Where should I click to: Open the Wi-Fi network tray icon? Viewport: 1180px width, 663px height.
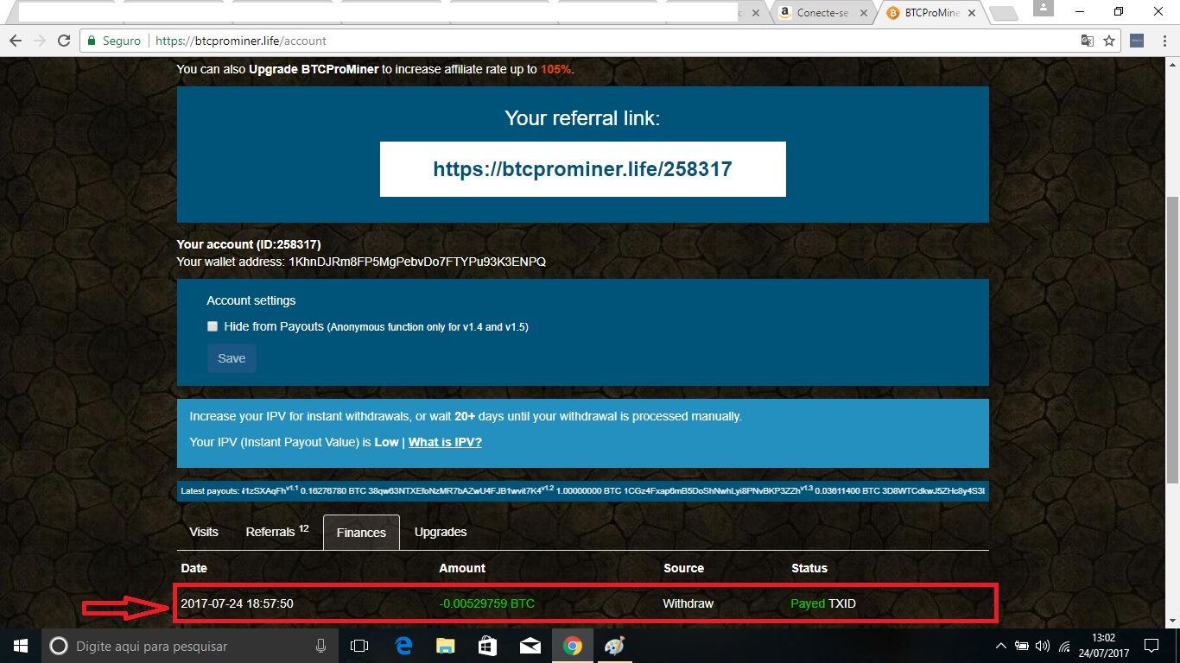[x=1065, y=646]
